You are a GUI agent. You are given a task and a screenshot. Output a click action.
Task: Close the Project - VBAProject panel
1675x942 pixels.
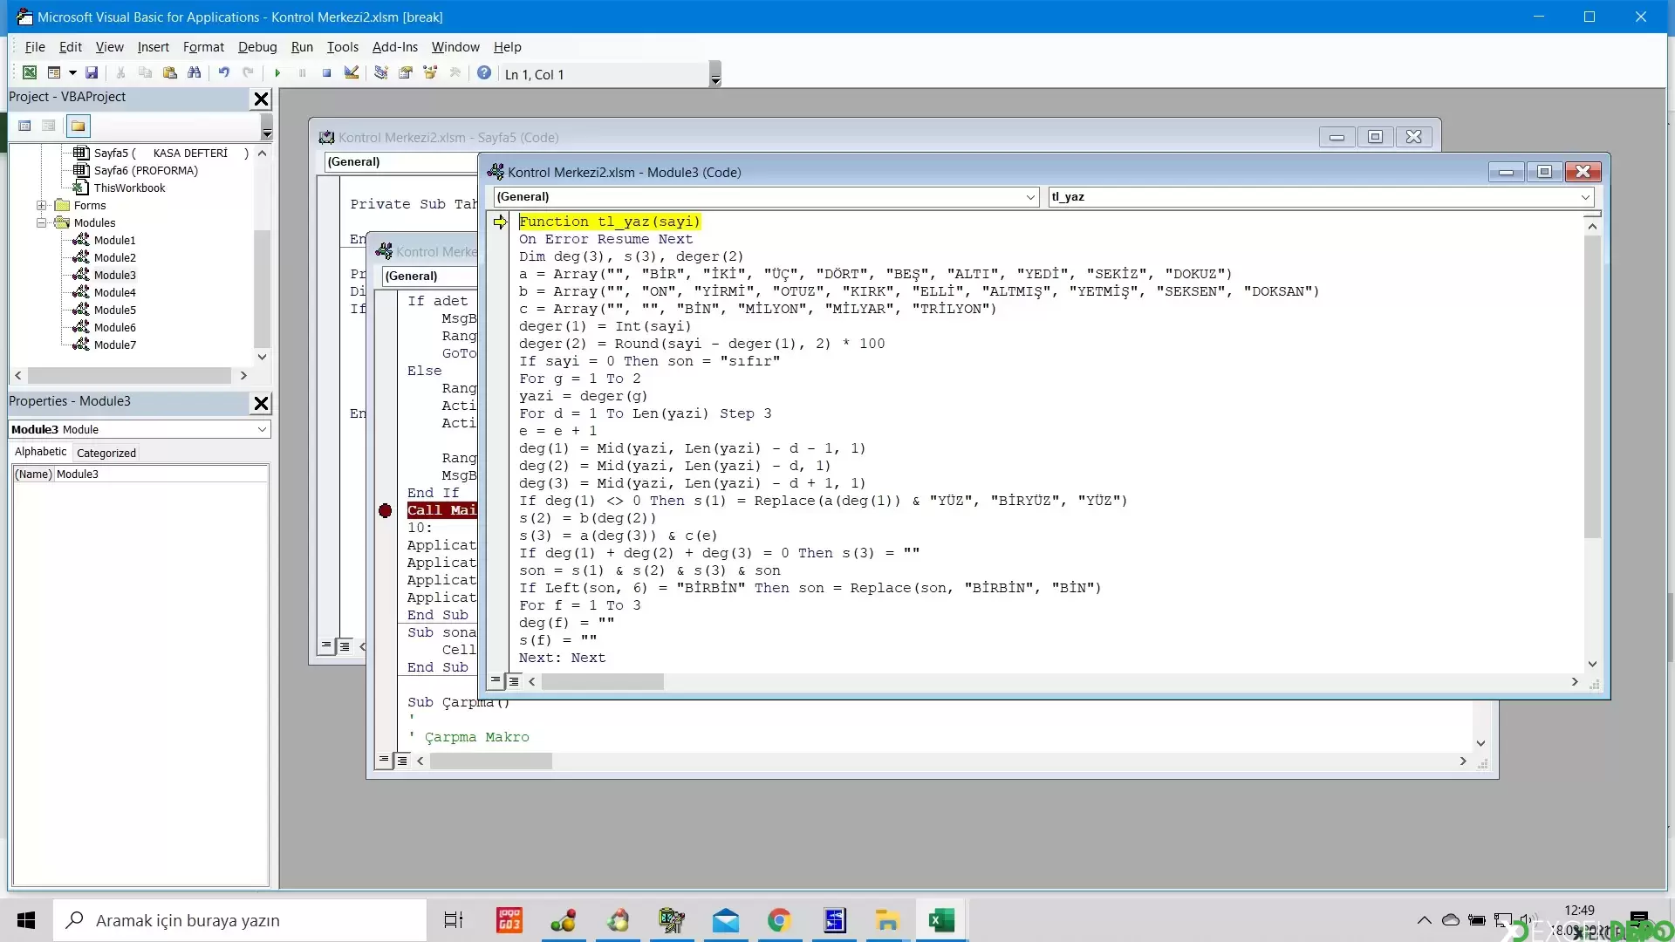coord(261,99)
